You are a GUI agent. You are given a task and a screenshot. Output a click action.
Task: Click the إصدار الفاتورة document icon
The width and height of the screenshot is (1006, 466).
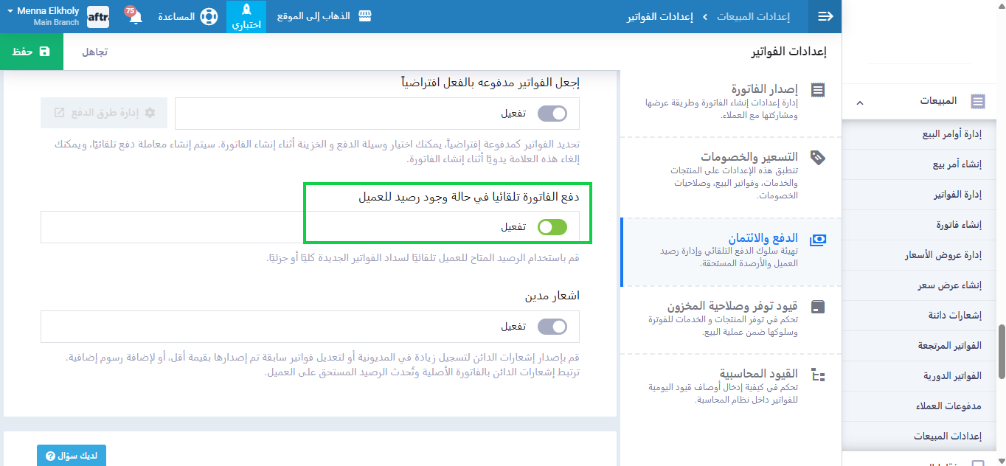(x=818, y=90)
